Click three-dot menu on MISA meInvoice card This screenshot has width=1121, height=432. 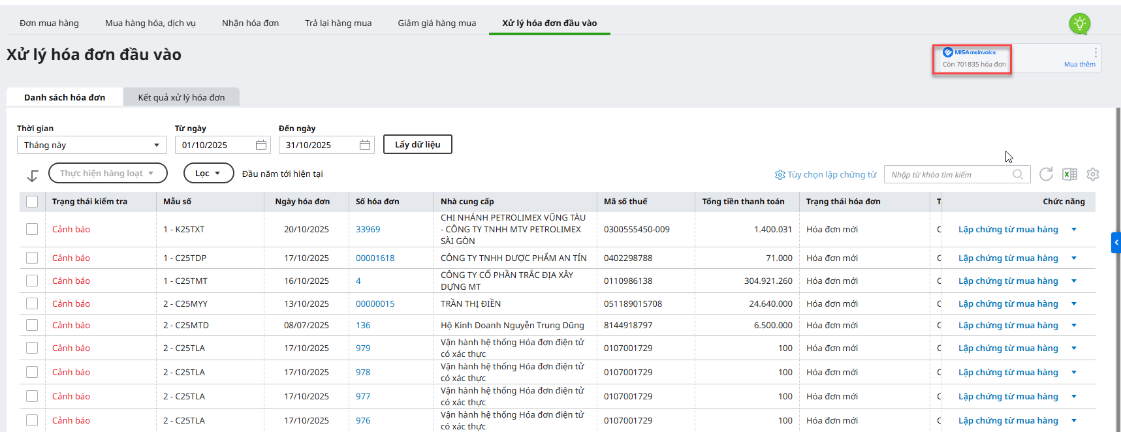click(x=1096, y=52)
